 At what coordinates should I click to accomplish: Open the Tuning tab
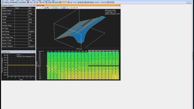pyautogui.click(x=5, y=2)
